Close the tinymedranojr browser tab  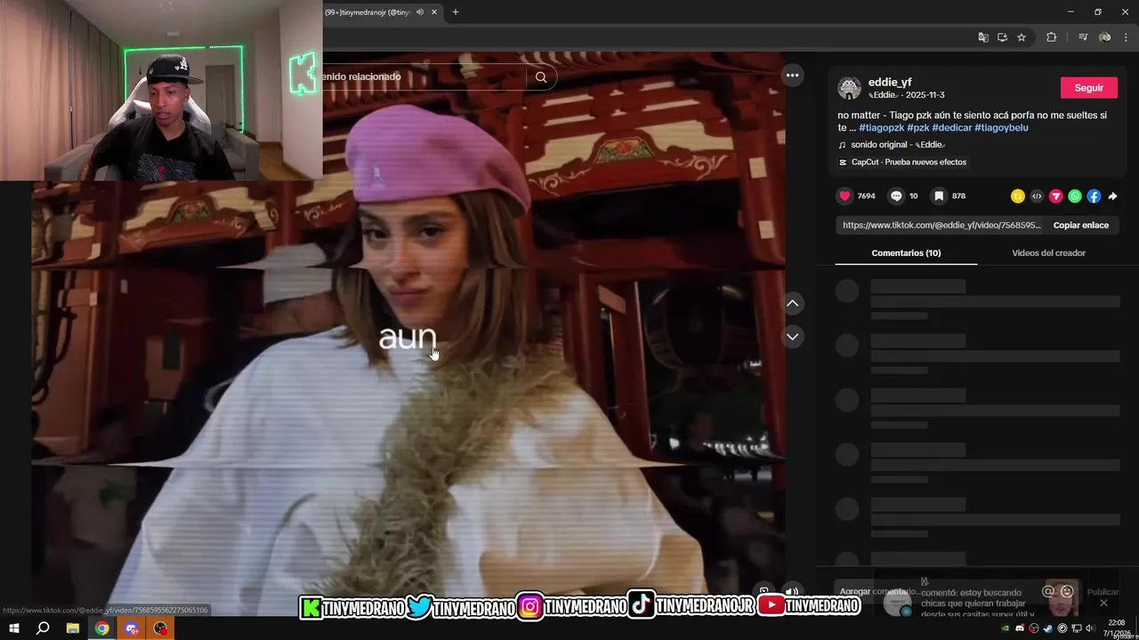pos(433,12)
